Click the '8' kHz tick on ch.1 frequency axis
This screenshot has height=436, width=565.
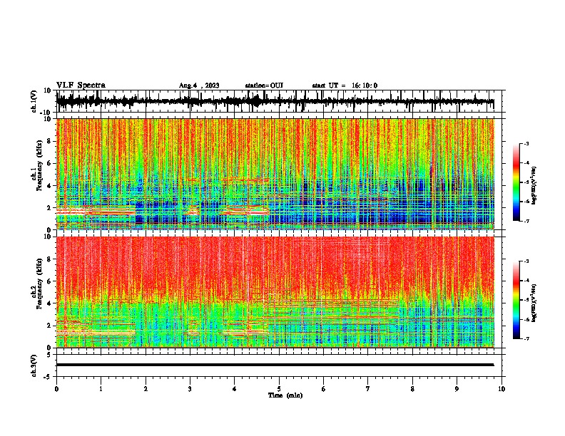[x=50, y=141]
